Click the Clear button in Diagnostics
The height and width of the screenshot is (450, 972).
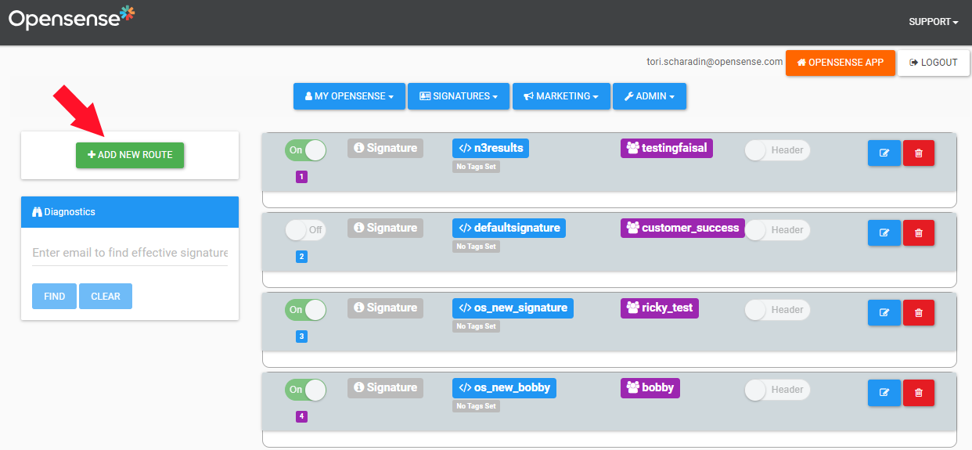click(106, 297)
